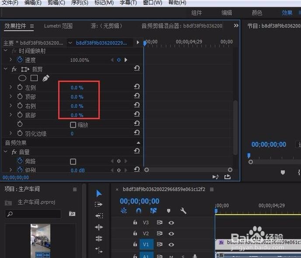The image size is (301, 258).
Task: Open the 序列(S) menu
Action: (80, 3)
